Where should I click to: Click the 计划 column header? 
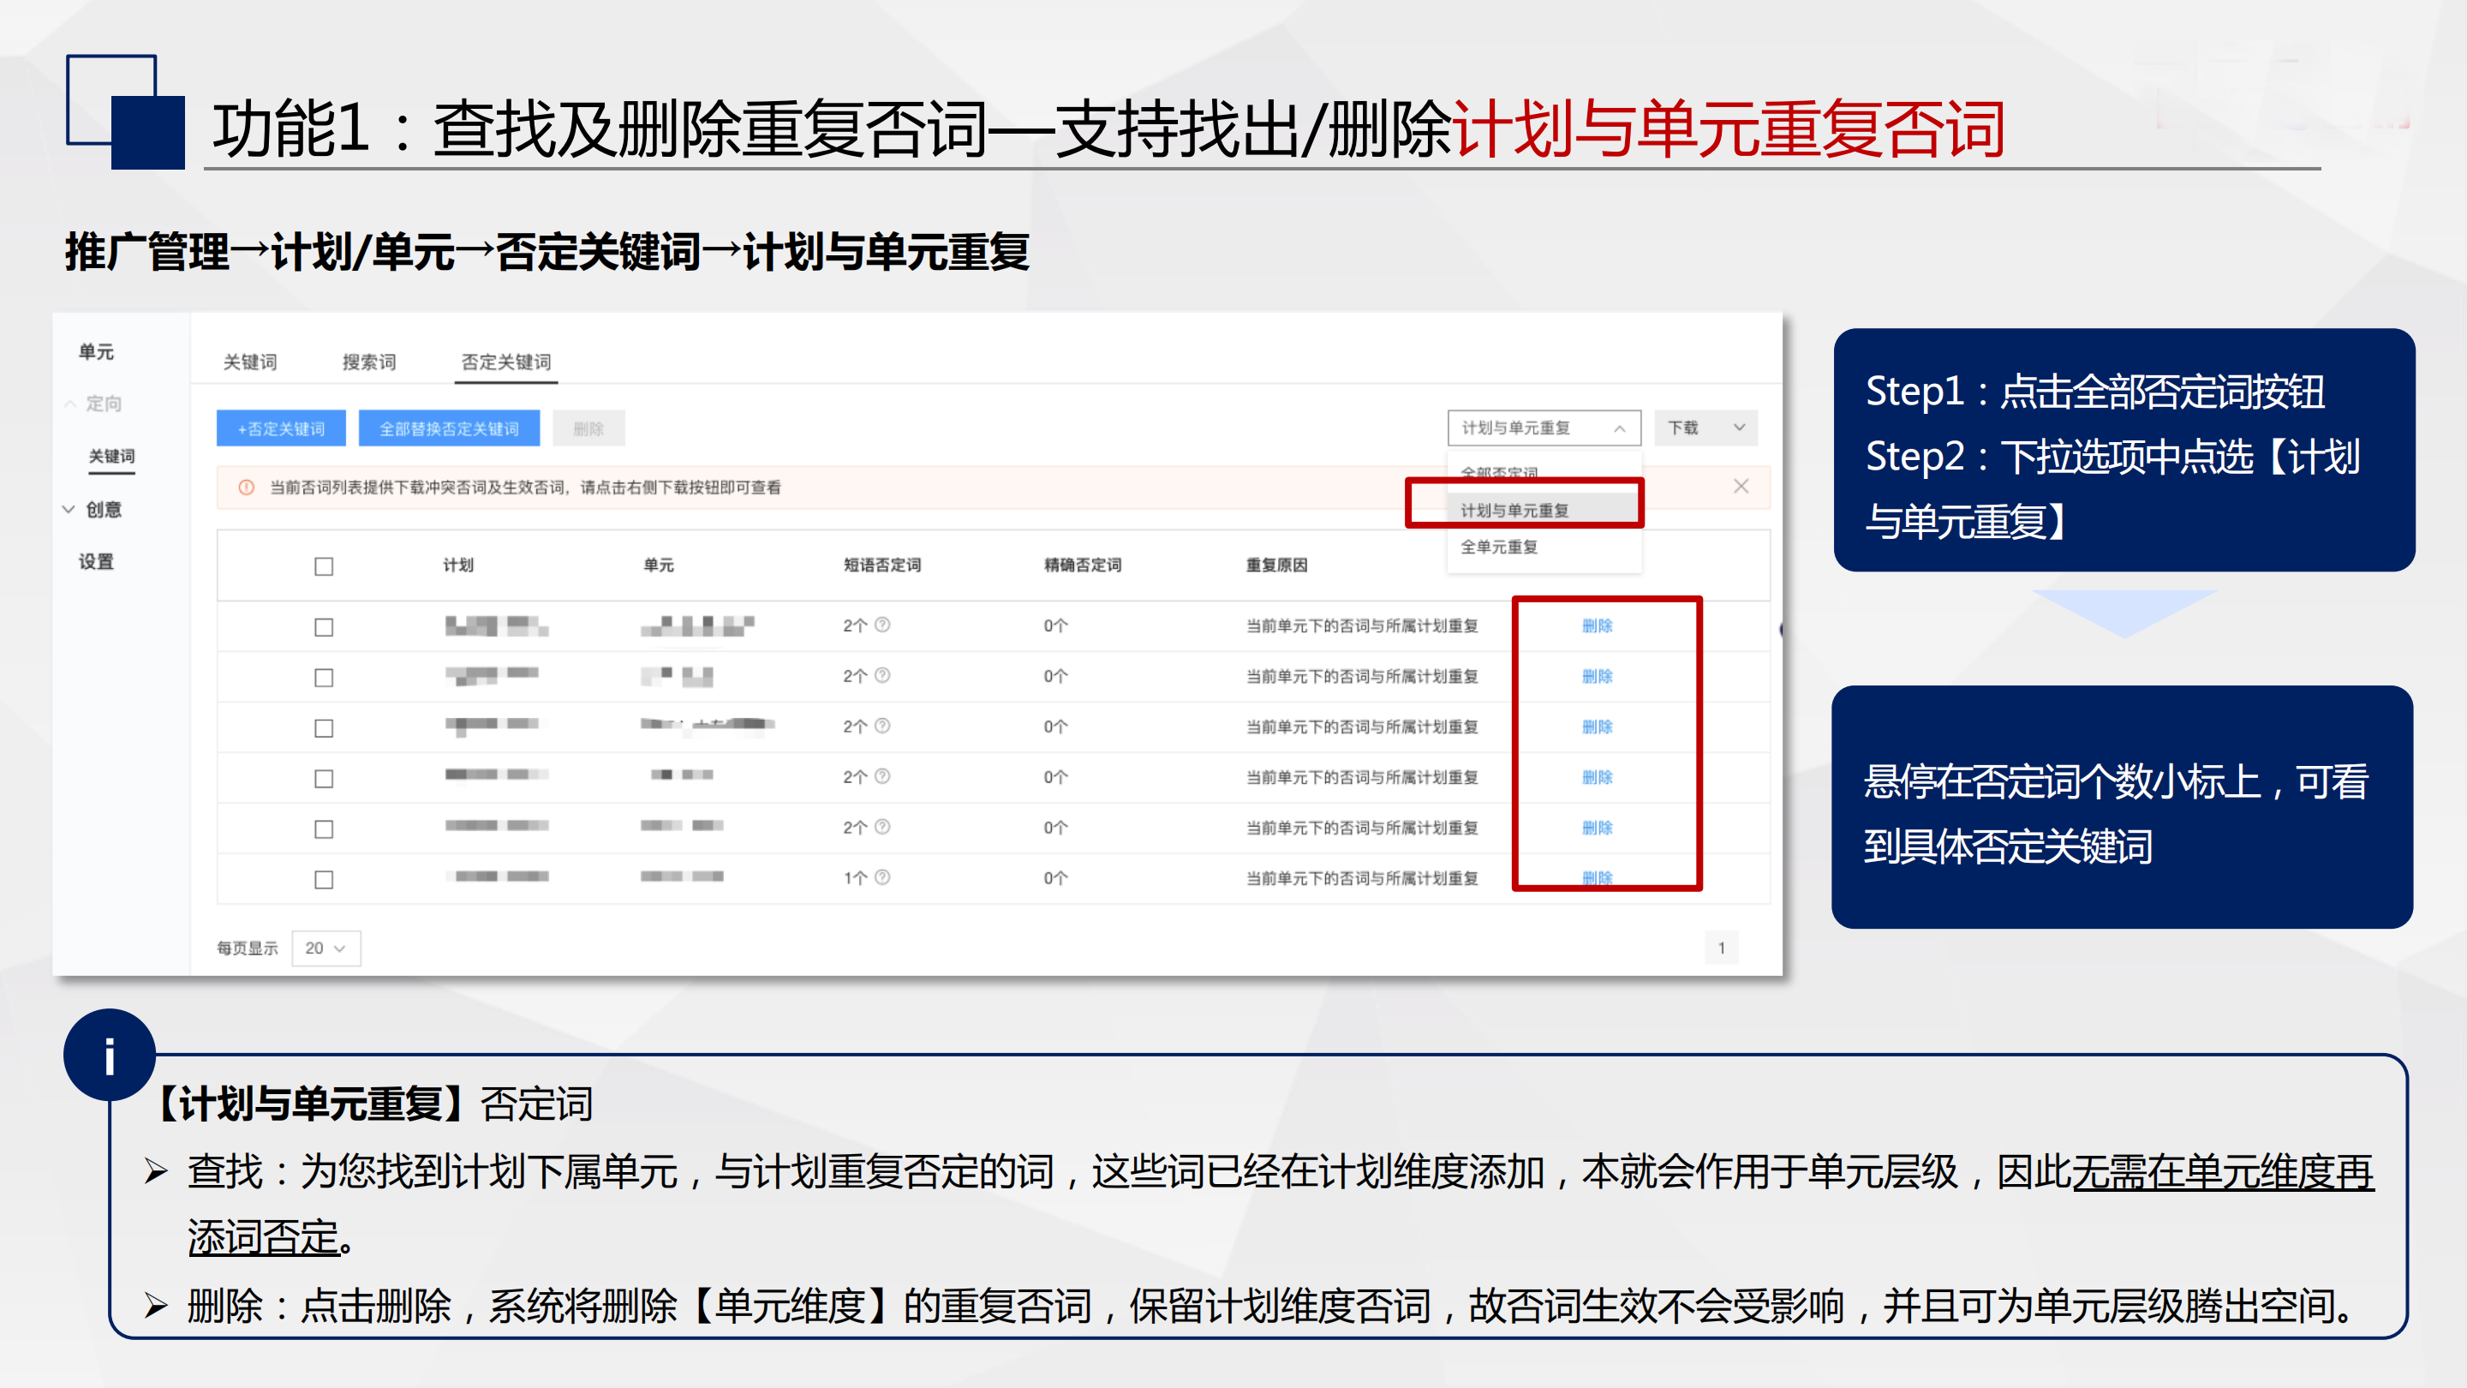click(x=457, y=565)
